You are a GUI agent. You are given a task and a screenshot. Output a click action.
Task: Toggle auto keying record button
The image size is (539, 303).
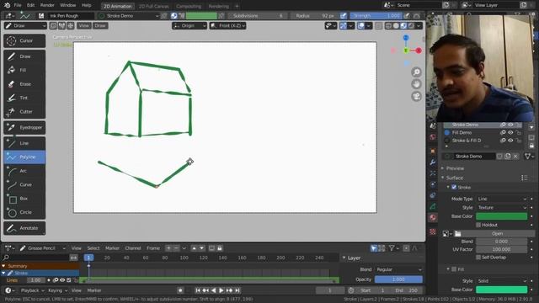pyautogui.click(x=180, y=290)
